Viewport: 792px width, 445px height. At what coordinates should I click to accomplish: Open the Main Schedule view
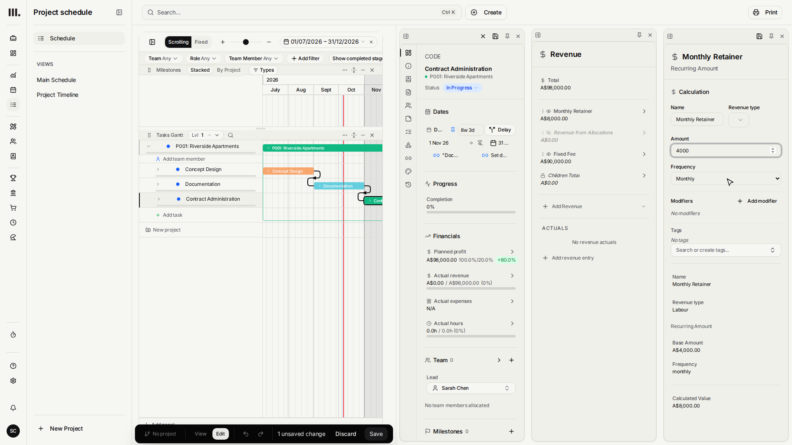pos(56,80)
